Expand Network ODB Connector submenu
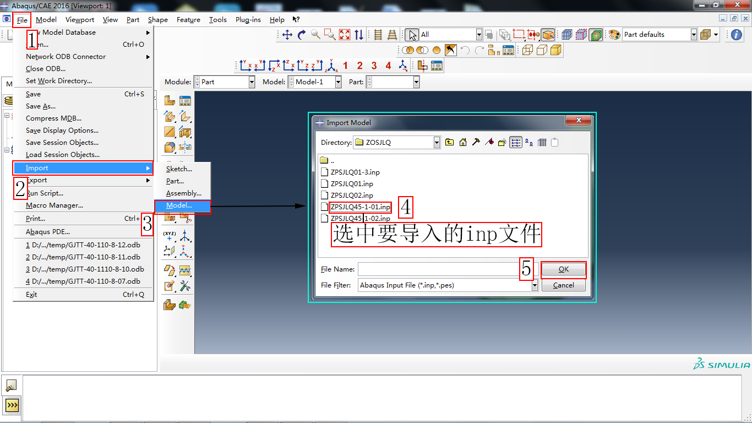Image resolution: width=752 pixels, height=423 pixels. pos(83,57)
